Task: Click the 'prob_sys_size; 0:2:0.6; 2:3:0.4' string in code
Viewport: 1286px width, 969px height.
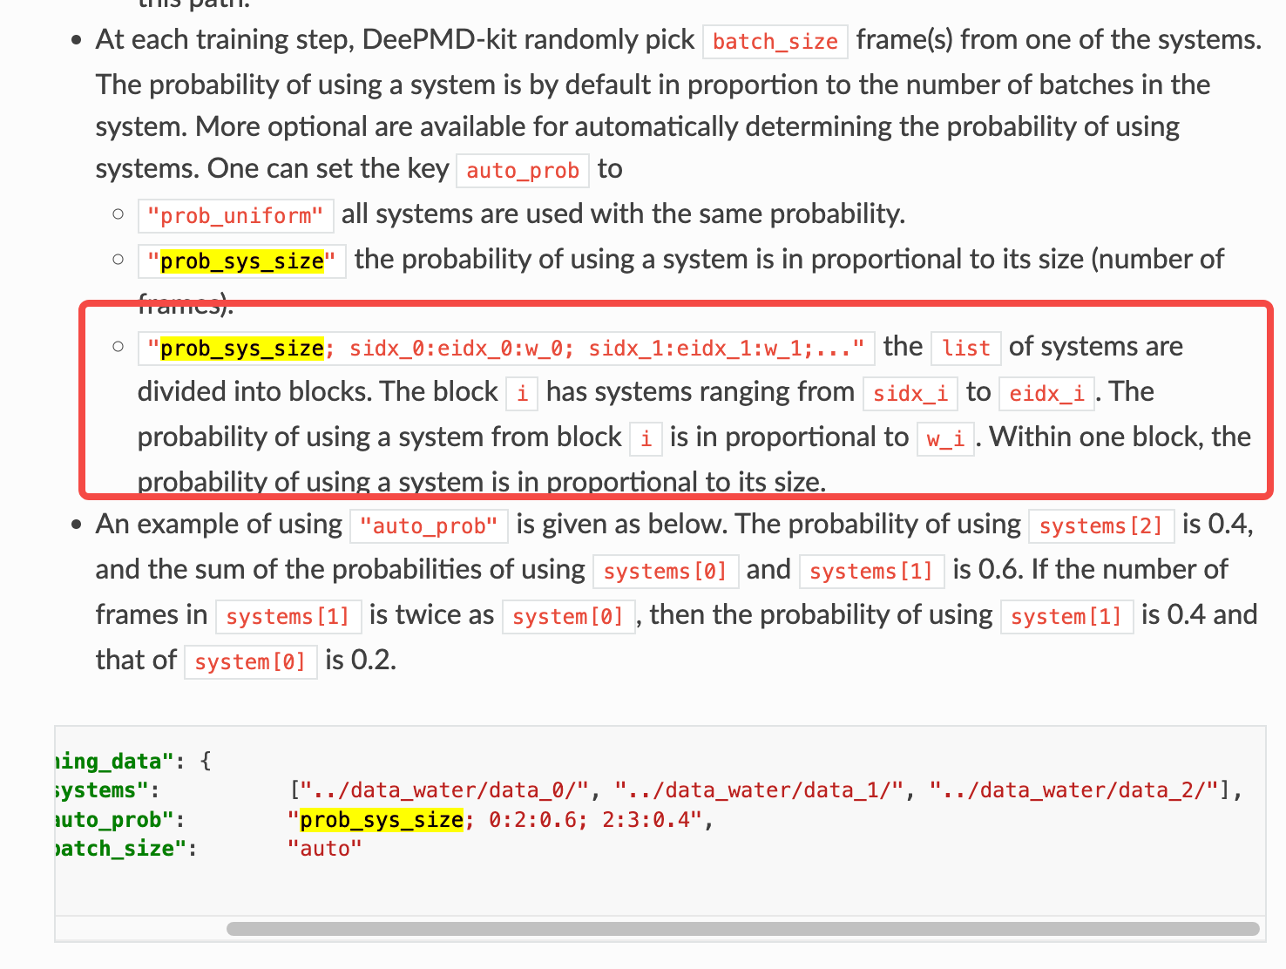Action: [x=494, y=820]
